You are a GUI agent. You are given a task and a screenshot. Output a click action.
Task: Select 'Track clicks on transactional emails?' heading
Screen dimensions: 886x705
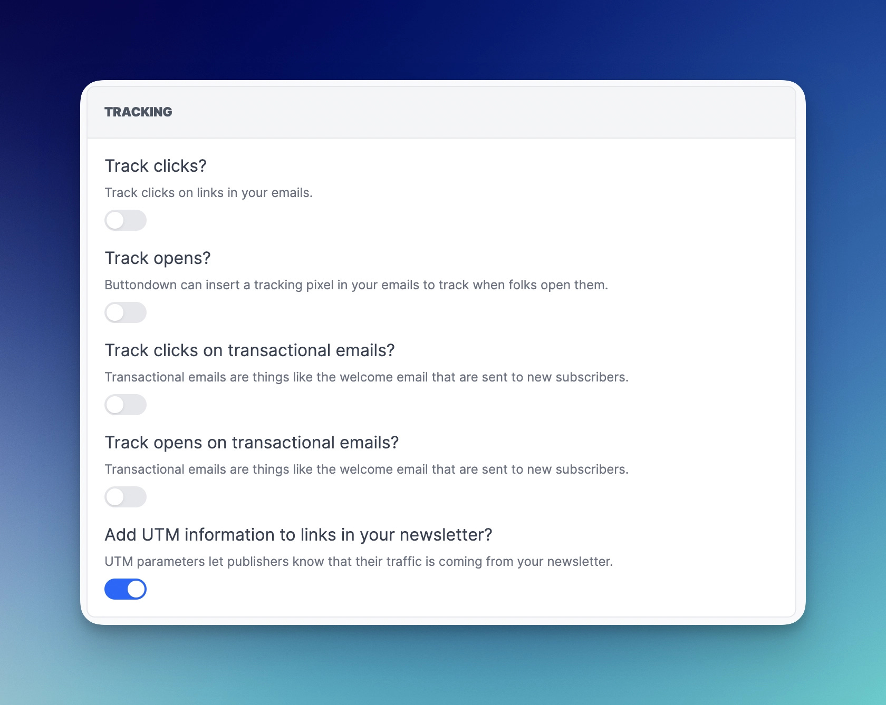(x=249, y=350)
